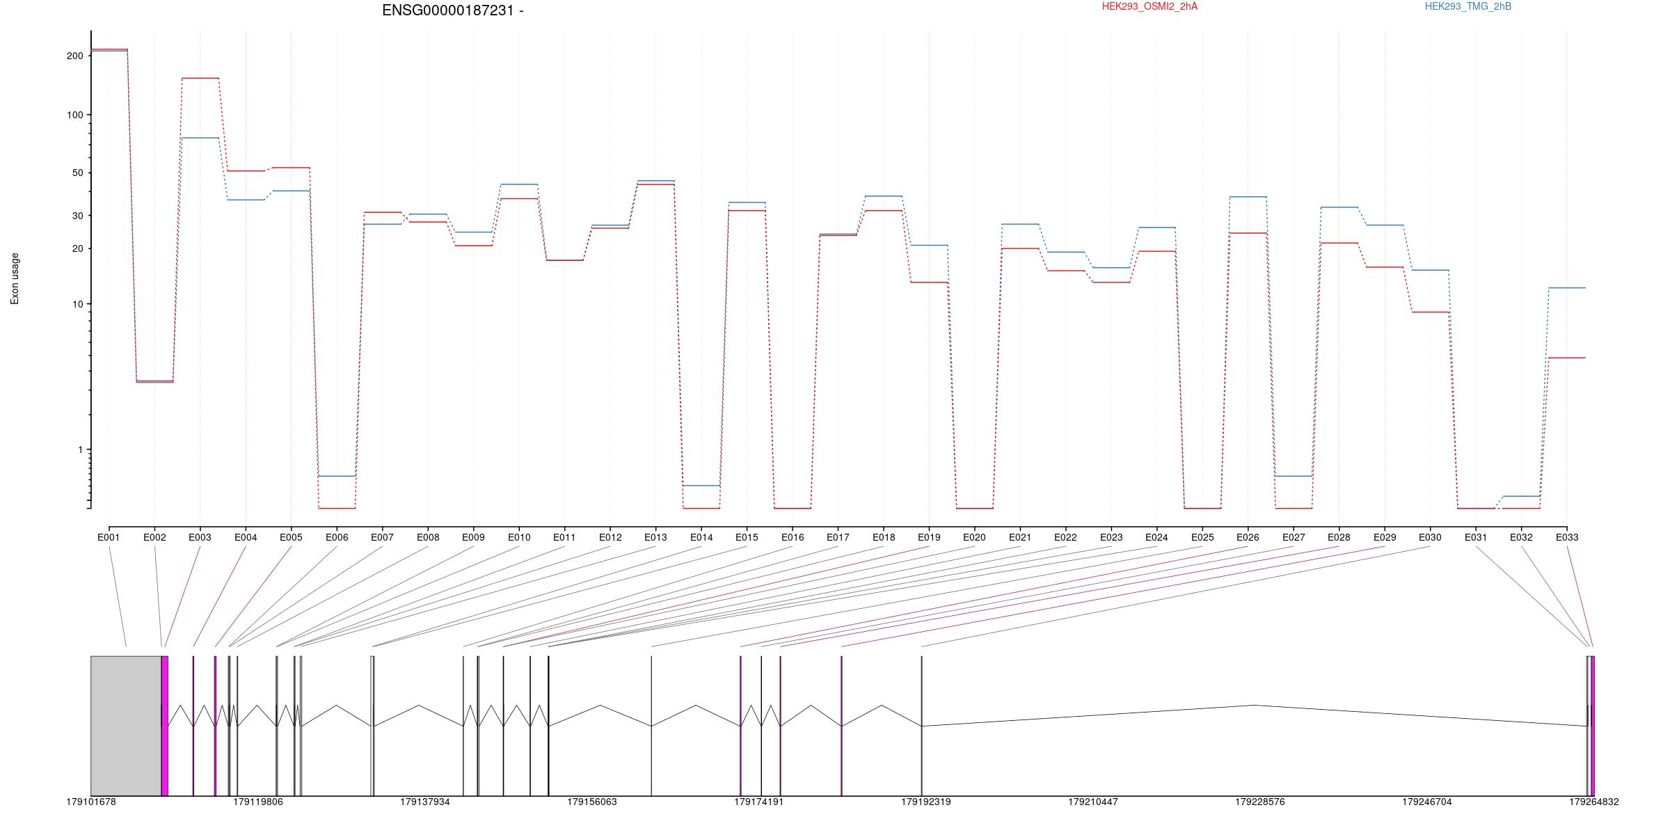
Task: Click exon label E030
Action: [x=1430, y=537]
